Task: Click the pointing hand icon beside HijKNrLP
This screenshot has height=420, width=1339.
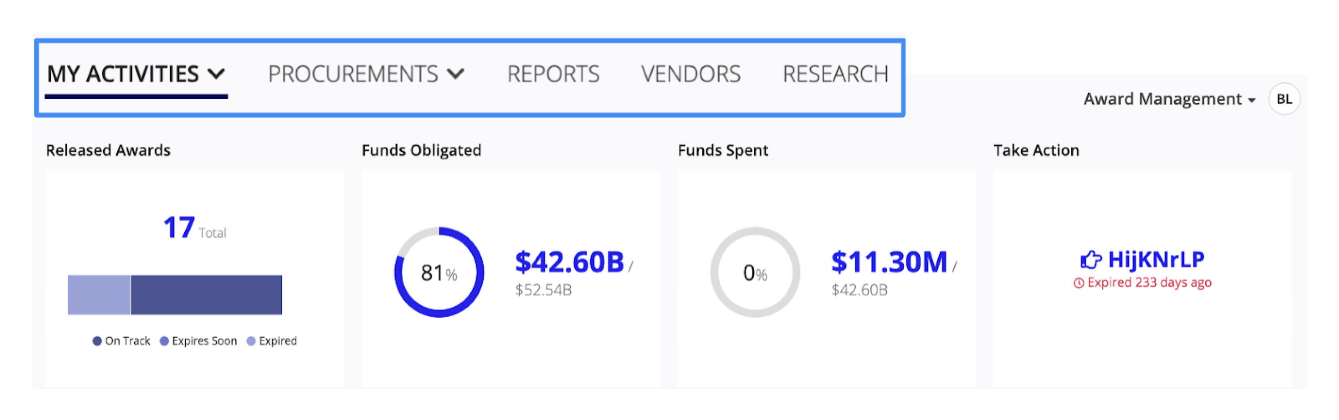Action: tap(1091, 259)
